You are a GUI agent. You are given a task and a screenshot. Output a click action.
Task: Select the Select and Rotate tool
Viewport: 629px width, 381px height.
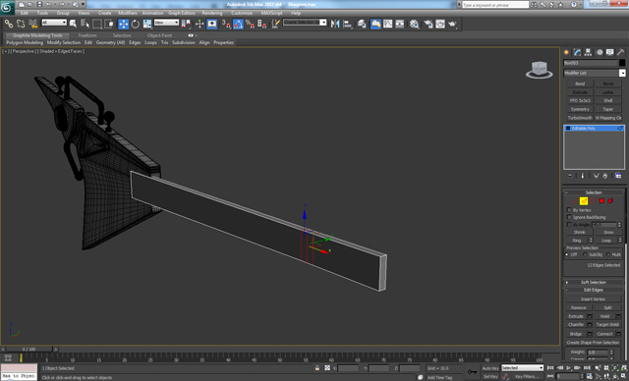tap(136, 24)
